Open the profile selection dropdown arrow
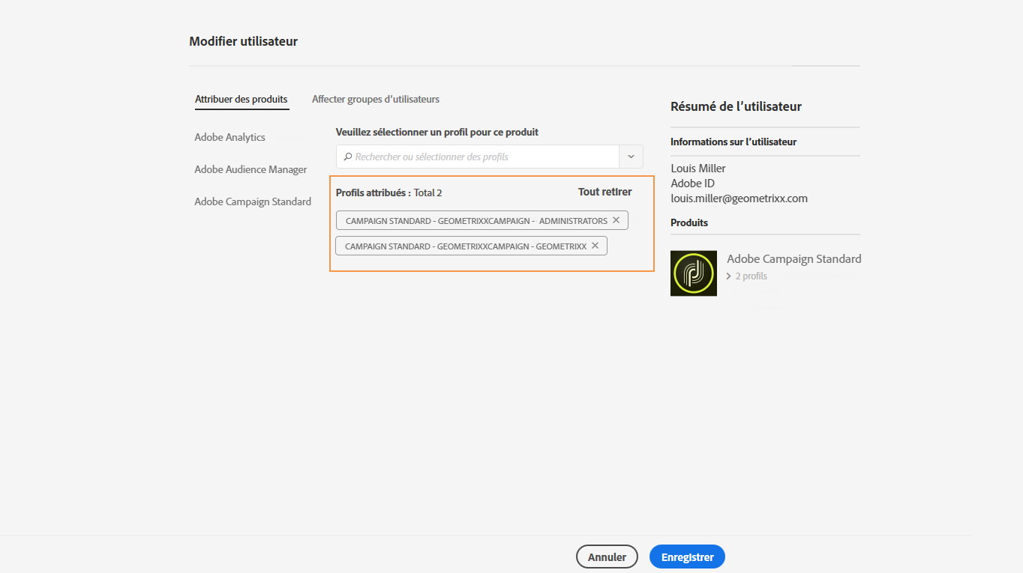 [x=631, y=157]
